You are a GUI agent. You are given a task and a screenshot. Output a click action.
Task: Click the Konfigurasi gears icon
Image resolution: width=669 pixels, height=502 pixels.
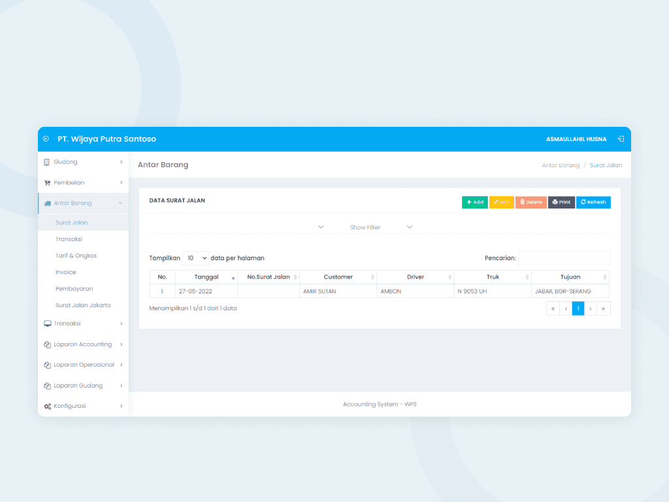(47, 407)
